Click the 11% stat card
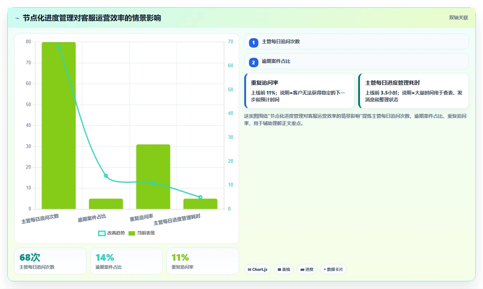This screenshot has height=289, width=483. [x=202, y=261]
